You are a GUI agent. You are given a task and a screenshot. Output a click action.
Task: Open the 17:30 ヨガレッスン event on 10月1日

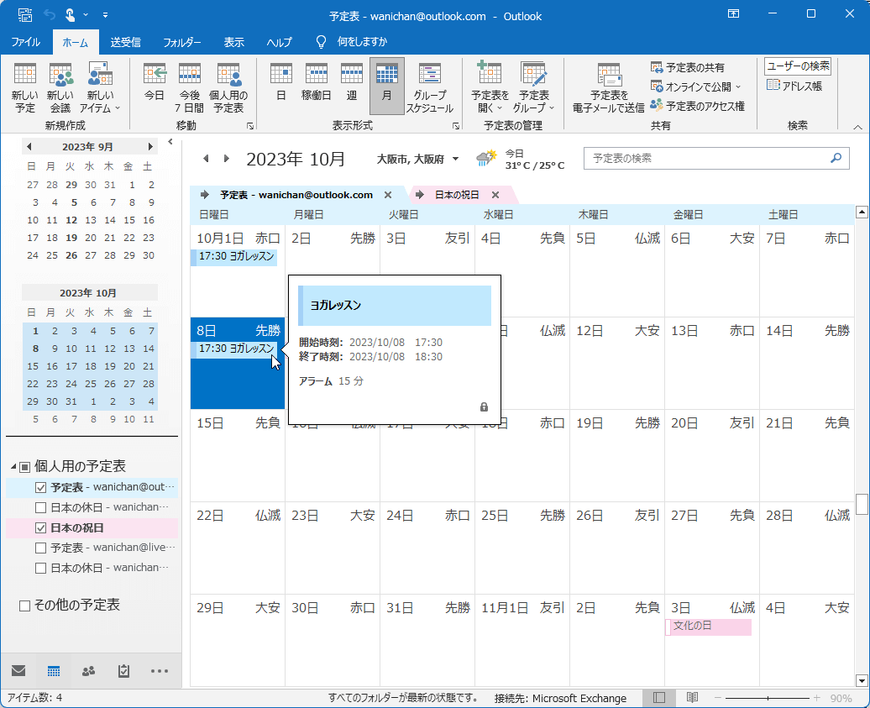(233, 256)
